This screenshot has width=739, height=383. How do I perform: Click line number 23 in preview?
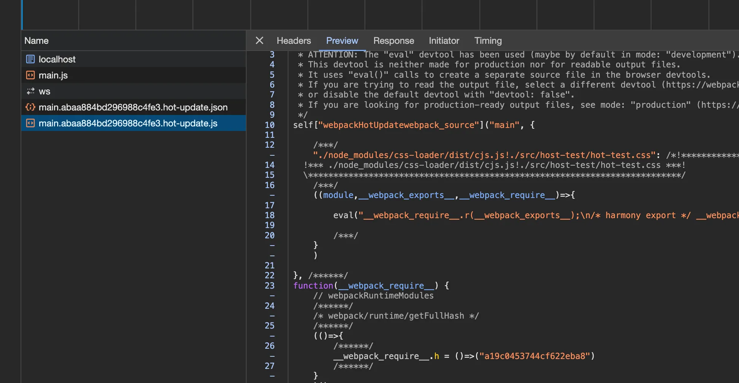[x=269, y=286]
